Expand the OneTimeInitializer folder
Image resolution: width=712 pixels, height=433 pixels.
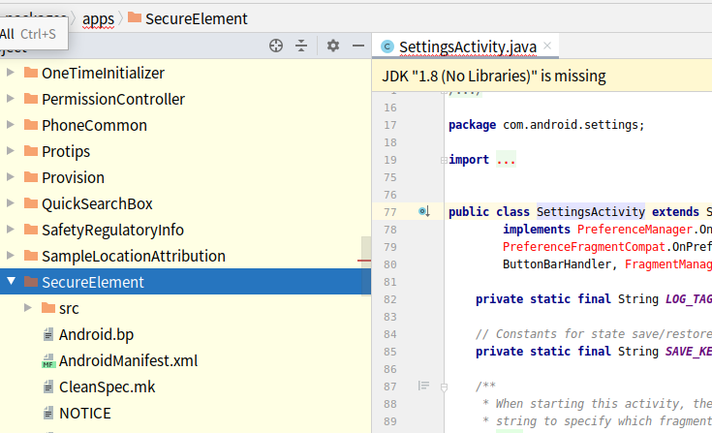[x=11, y=72]
